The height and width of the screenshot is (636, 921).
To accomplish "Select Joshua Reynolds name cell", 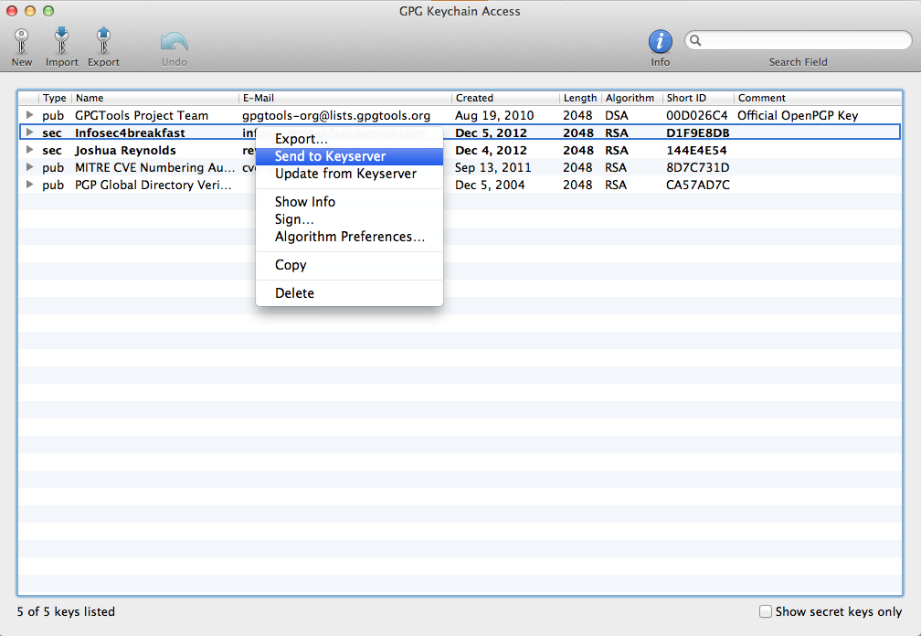I will [x=125, y=151].
